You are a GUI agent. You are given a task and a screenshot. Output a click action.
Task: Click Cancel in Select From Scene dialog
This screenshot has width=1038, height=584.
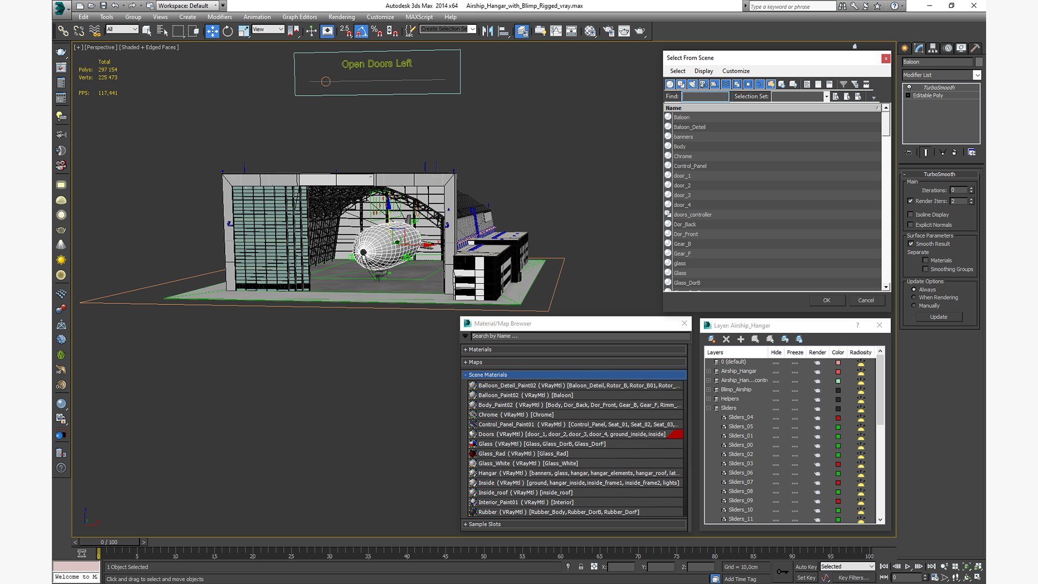866,301
